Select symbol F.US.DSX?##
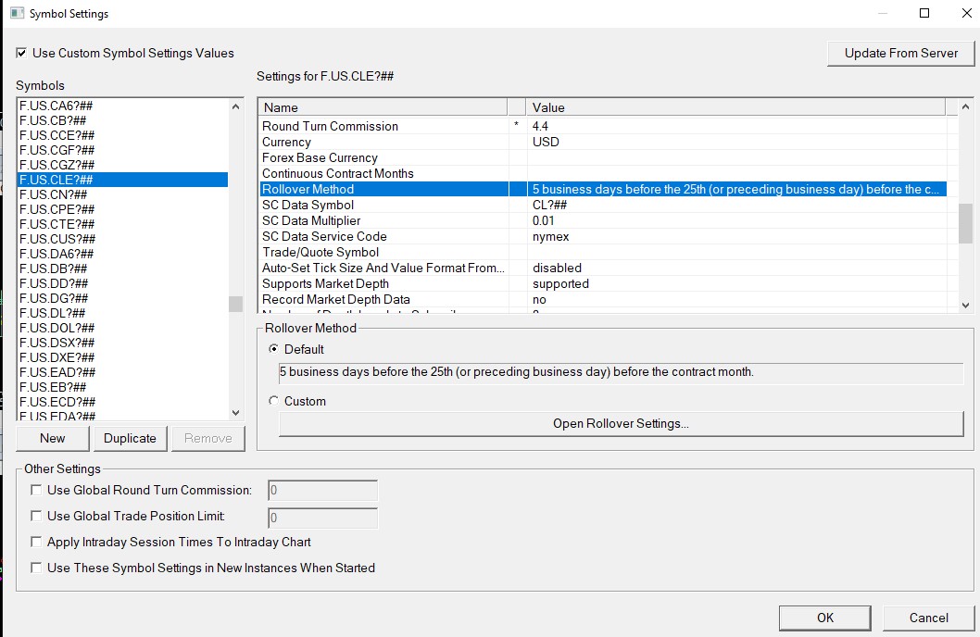The width and height of the screenshot is (980, 637). [122, 343]
